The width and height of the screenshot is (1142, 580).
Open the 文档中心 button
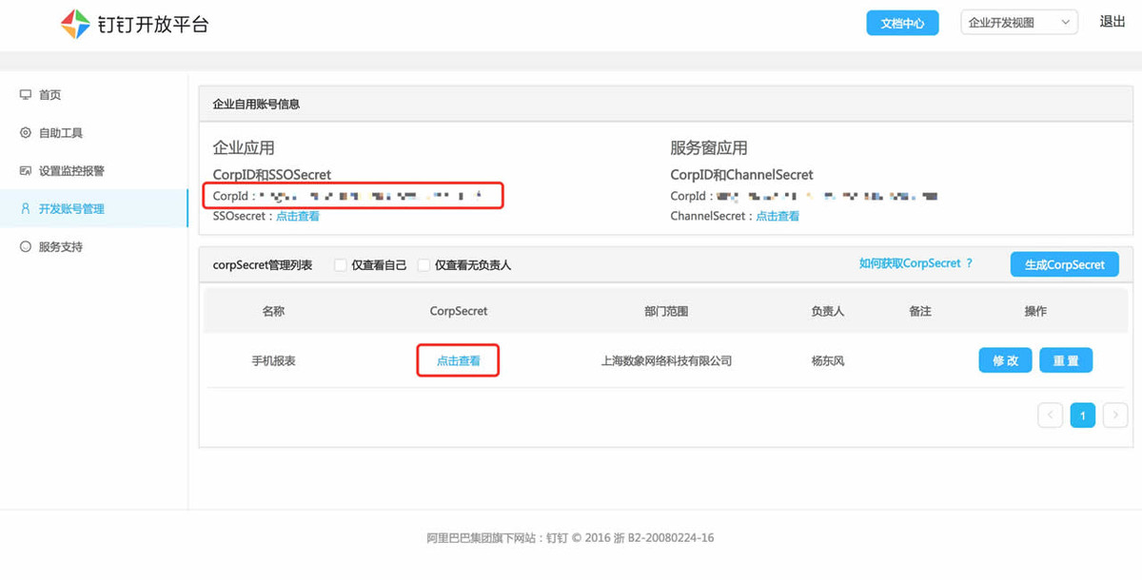point(902,23)
